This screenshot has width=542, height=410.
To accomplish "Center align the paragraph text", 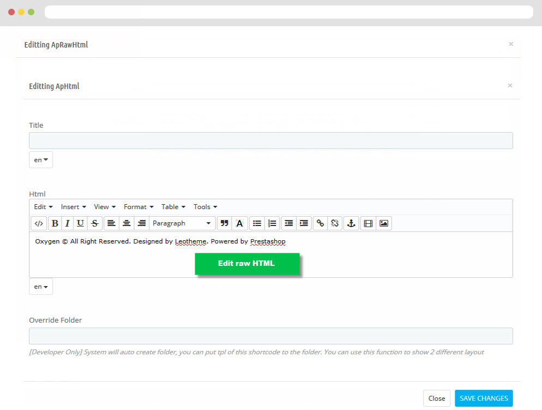I will (x=127, y=223).
